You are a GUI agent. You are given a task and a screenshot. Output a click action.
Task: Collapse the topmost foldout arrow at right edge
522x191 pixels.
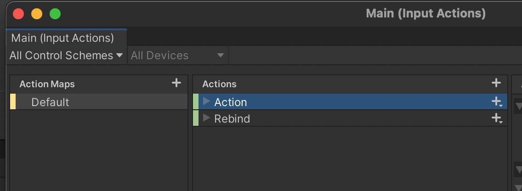(518, 107)
